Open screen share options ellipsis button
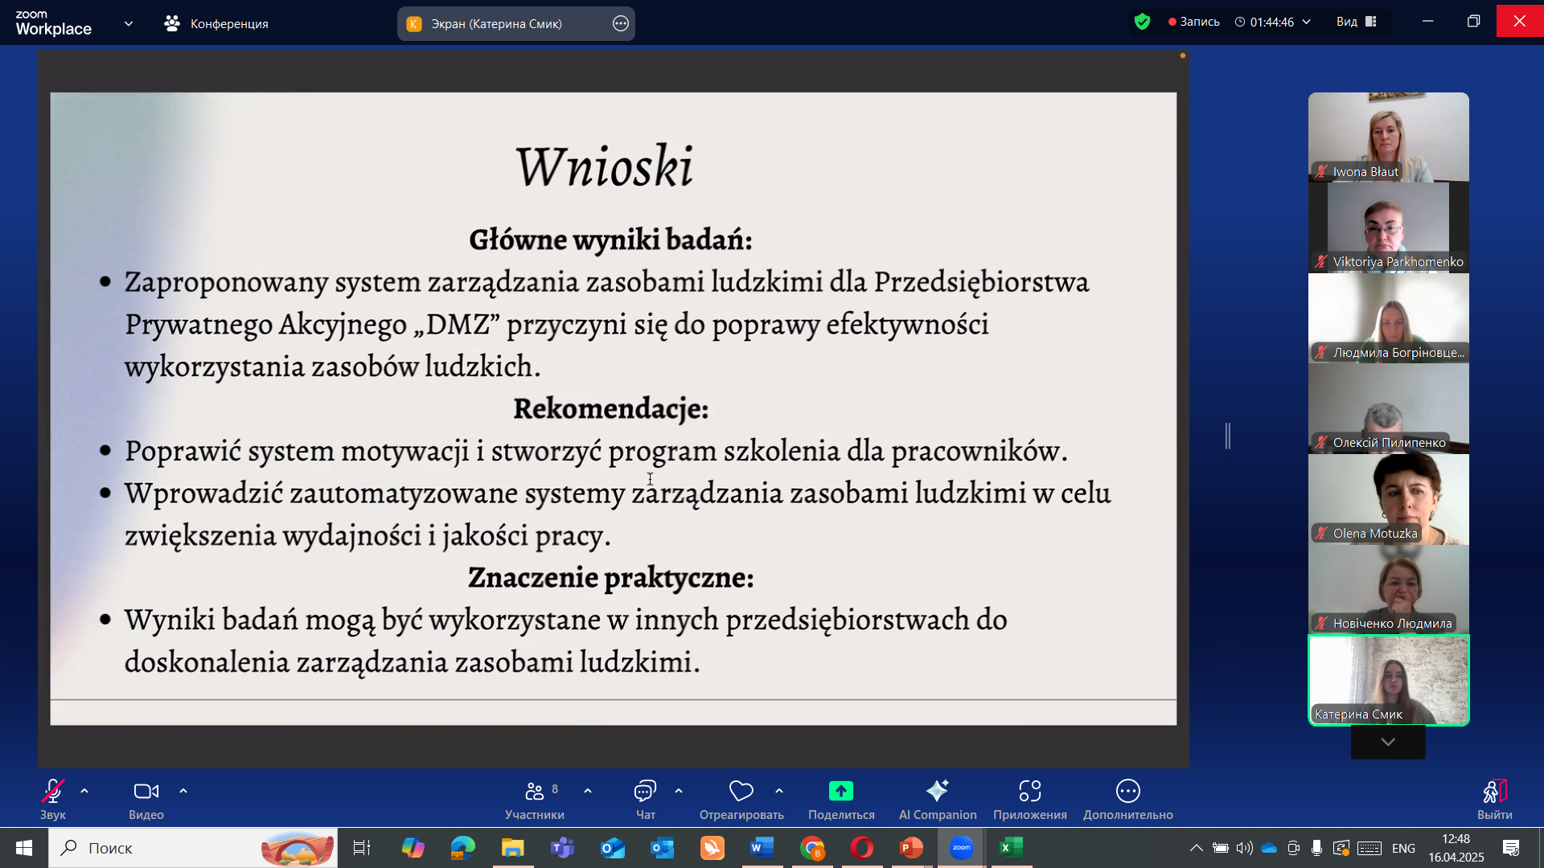This screenshot has height=868, width=1544. coord(620,23)
